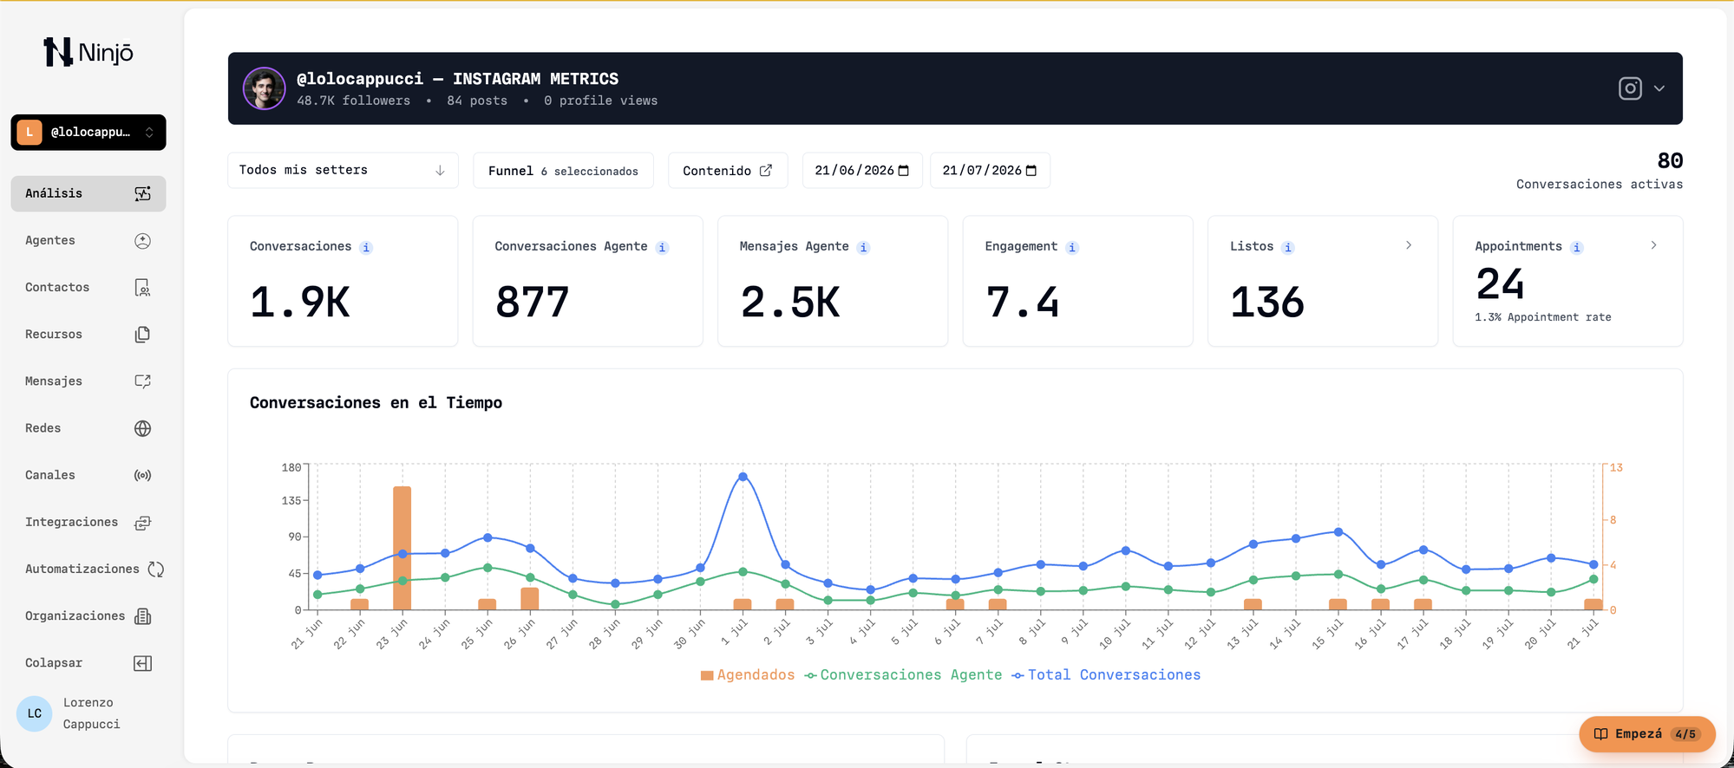This screenshot has height=768, width=1734.
Task: Click the Canales broadcast icon
Action: (143, 475)
